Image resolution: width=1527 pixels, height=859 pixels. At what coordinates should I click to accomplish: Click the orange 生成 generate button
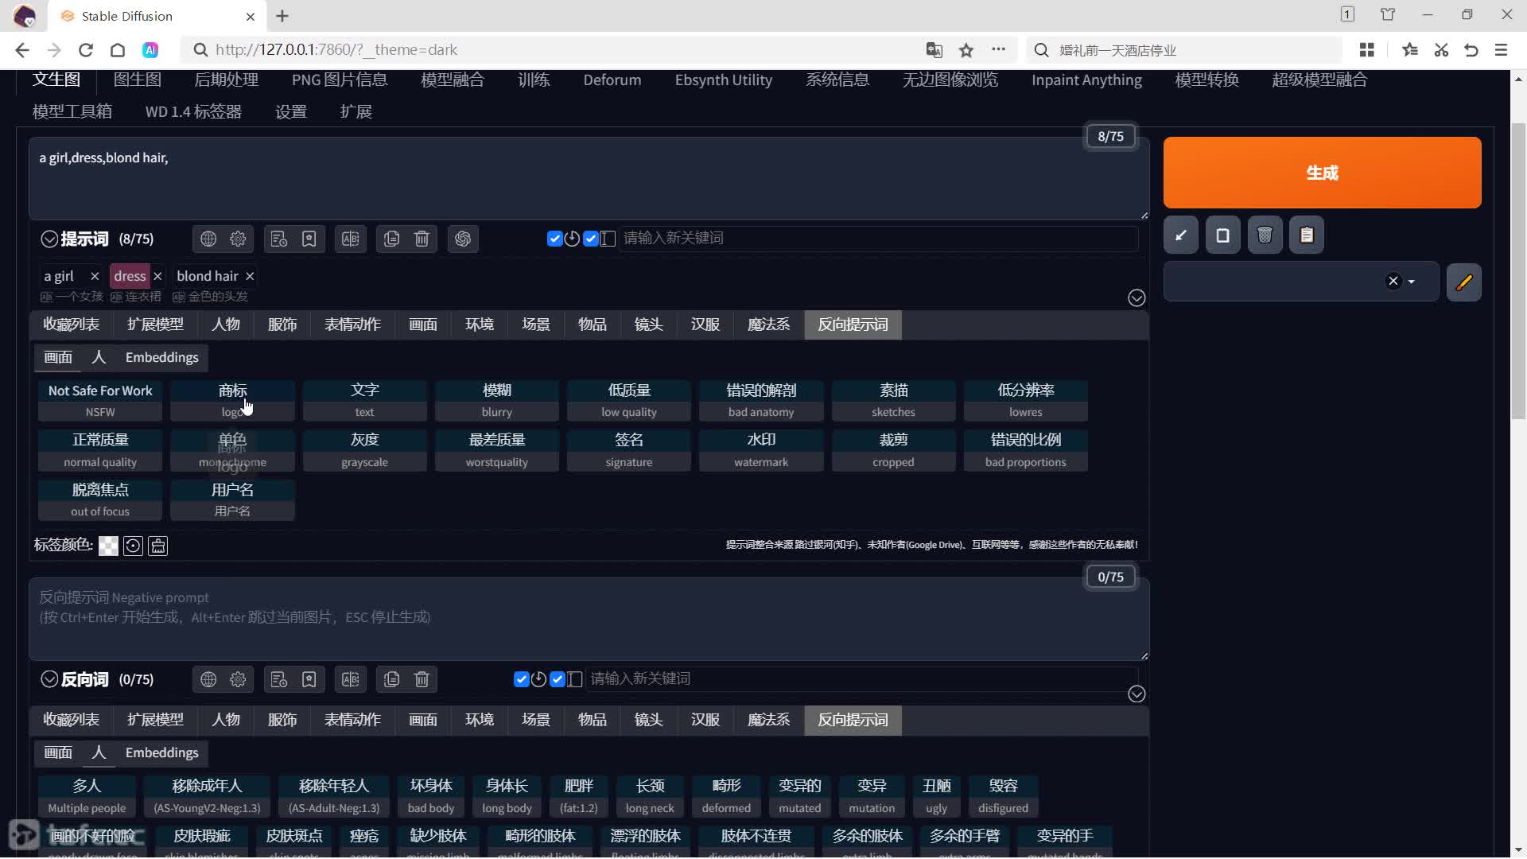(x=1322, y=173)
